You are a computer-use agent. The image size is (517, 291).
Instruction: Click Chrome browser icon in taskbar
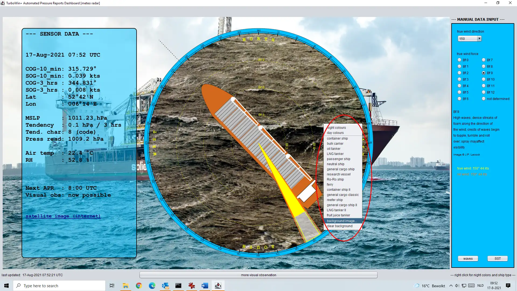click(x=138, y=286)
